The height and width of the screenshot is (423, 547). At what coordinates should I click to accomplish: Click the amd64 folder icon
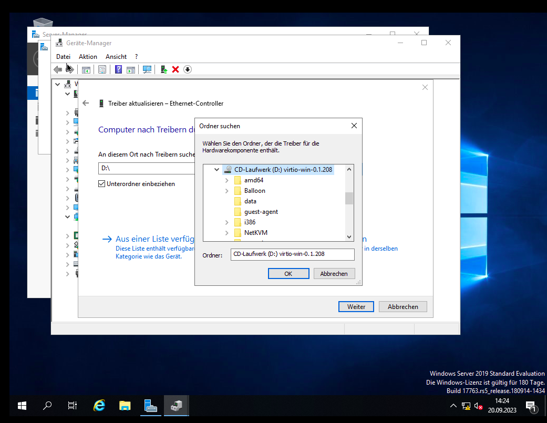click(x=238, y=180)
